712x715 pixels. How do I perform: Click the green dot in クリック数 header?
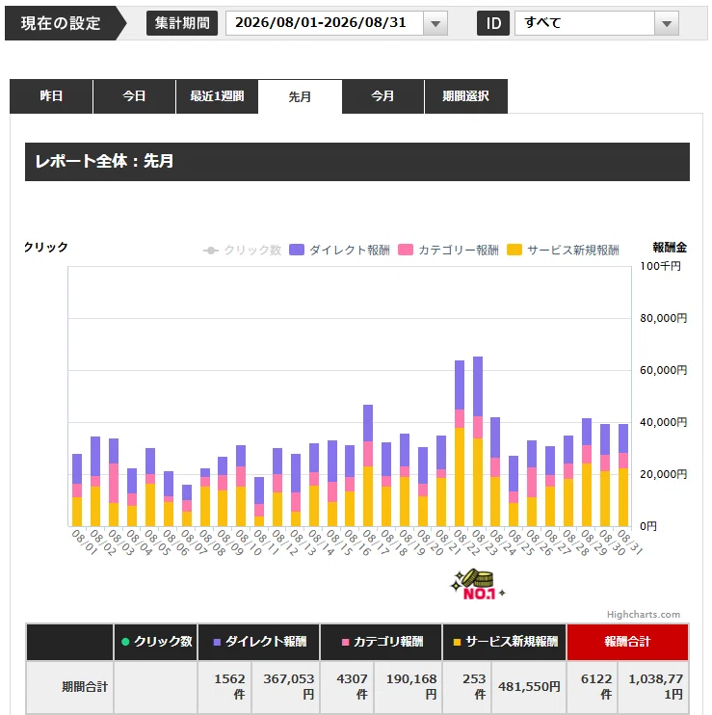[125, 642]
